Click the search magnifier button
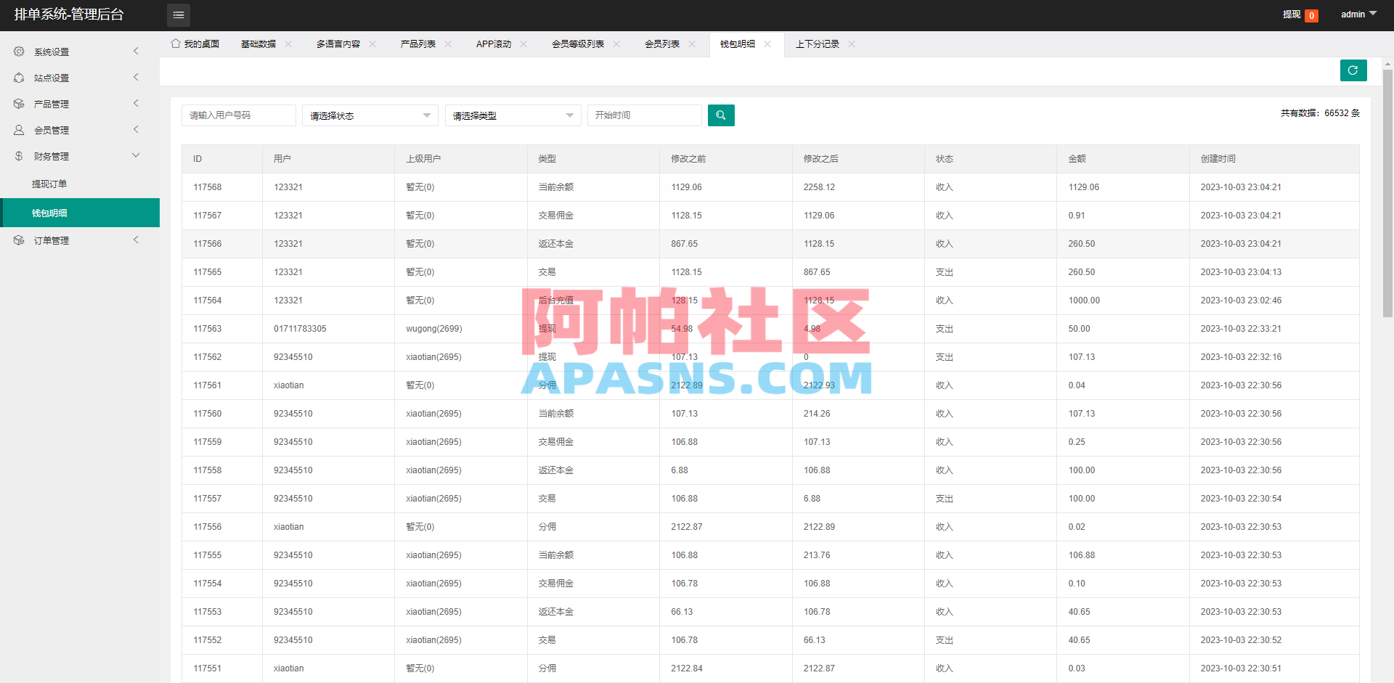Screen dimensions: 1394x683 pos(720,115)
